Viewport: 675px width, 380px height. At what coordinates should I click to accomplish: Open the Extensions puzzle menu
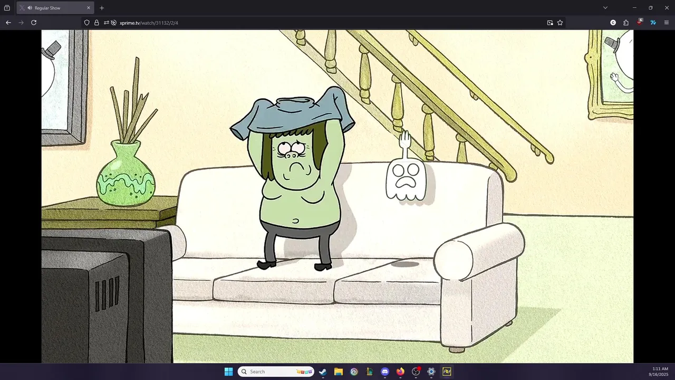pyautogui.click(x=626, y=23)
